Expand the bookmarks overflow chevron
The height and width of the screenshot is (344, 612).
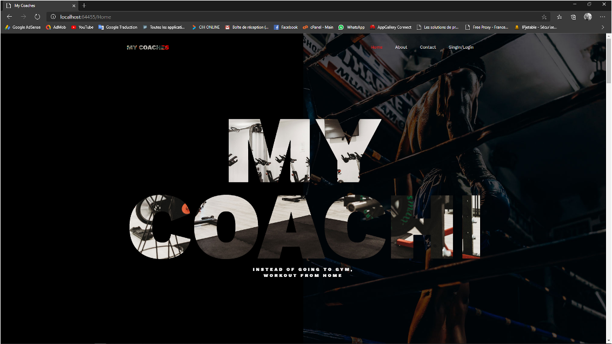pos(602,27)
